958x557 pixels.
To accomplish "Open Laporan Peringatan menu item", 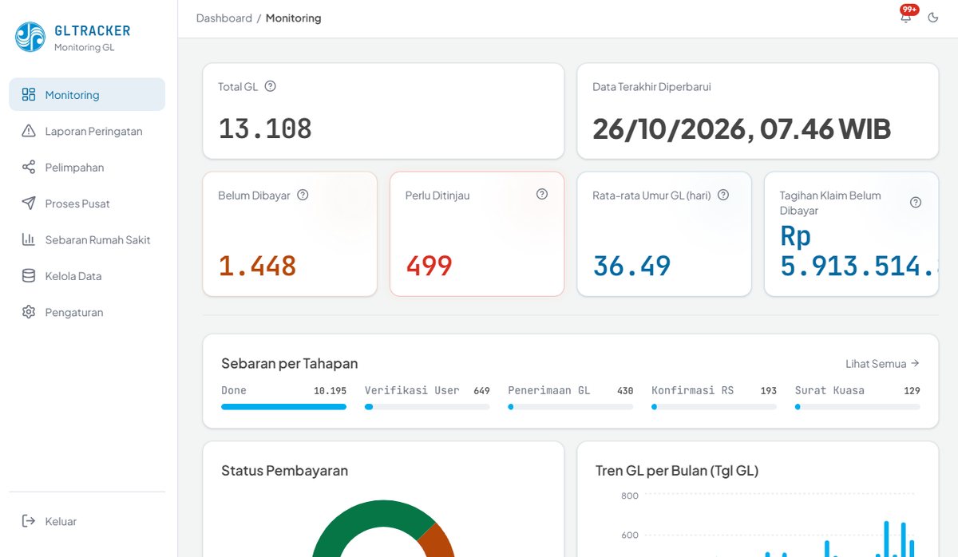I will (87, 131).
